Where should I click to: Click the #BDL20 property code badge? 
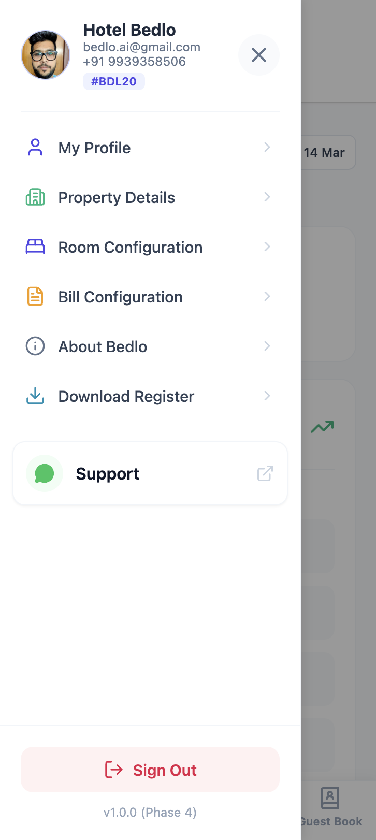click(114, 81)
